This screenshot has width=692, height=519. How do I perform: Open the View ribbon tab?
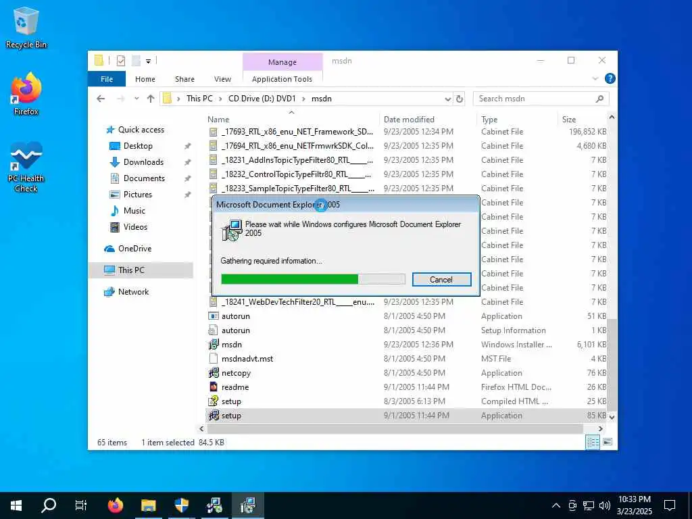tap(222, 79)
